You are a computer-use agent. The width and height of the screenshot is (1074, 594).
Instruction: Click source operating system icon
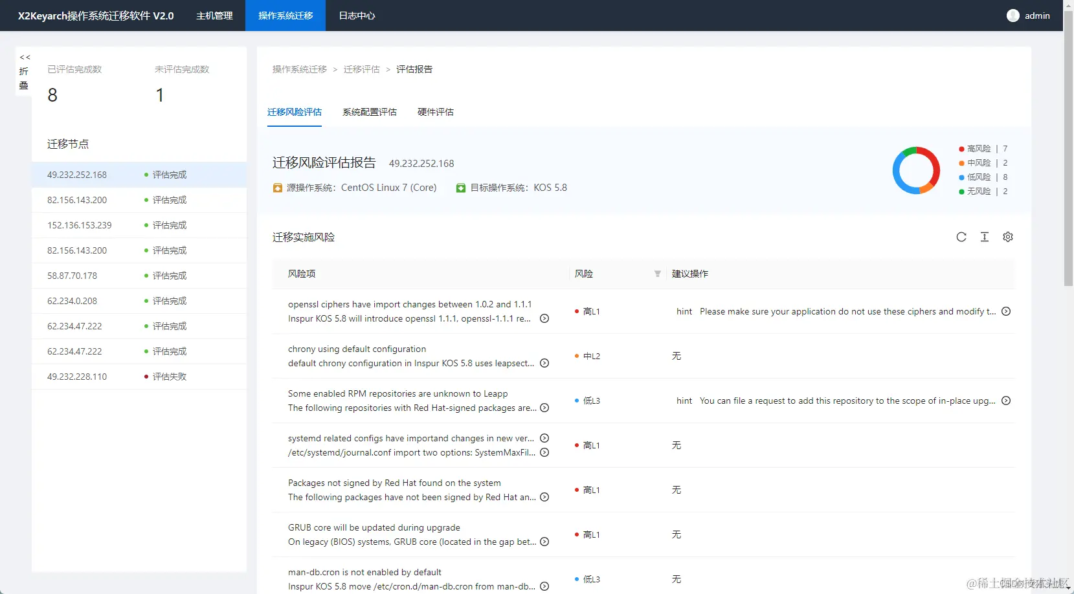tap(278, 188)
